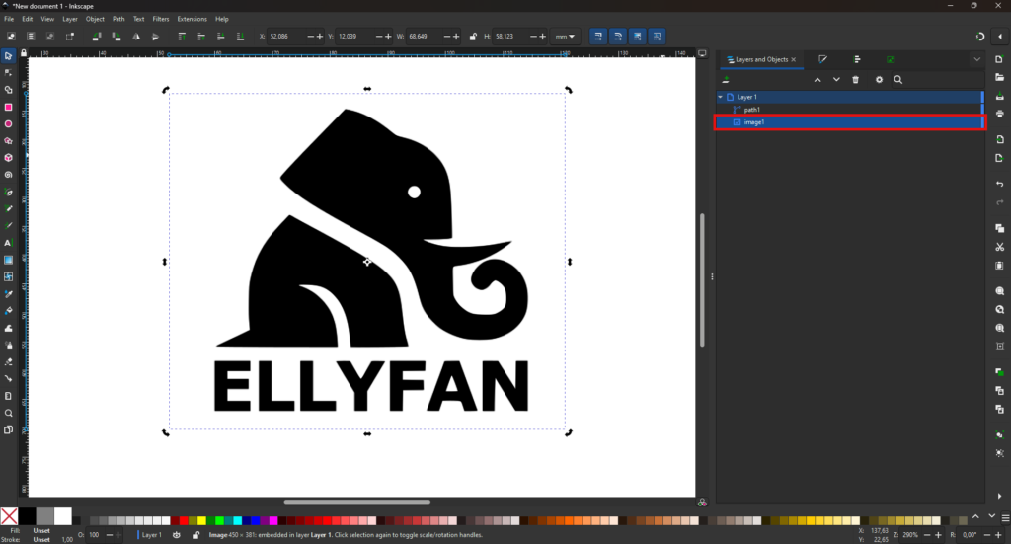The image size is (1011, 544).
Task: Collapse the Layer 1 tree node
Action: 721,97
